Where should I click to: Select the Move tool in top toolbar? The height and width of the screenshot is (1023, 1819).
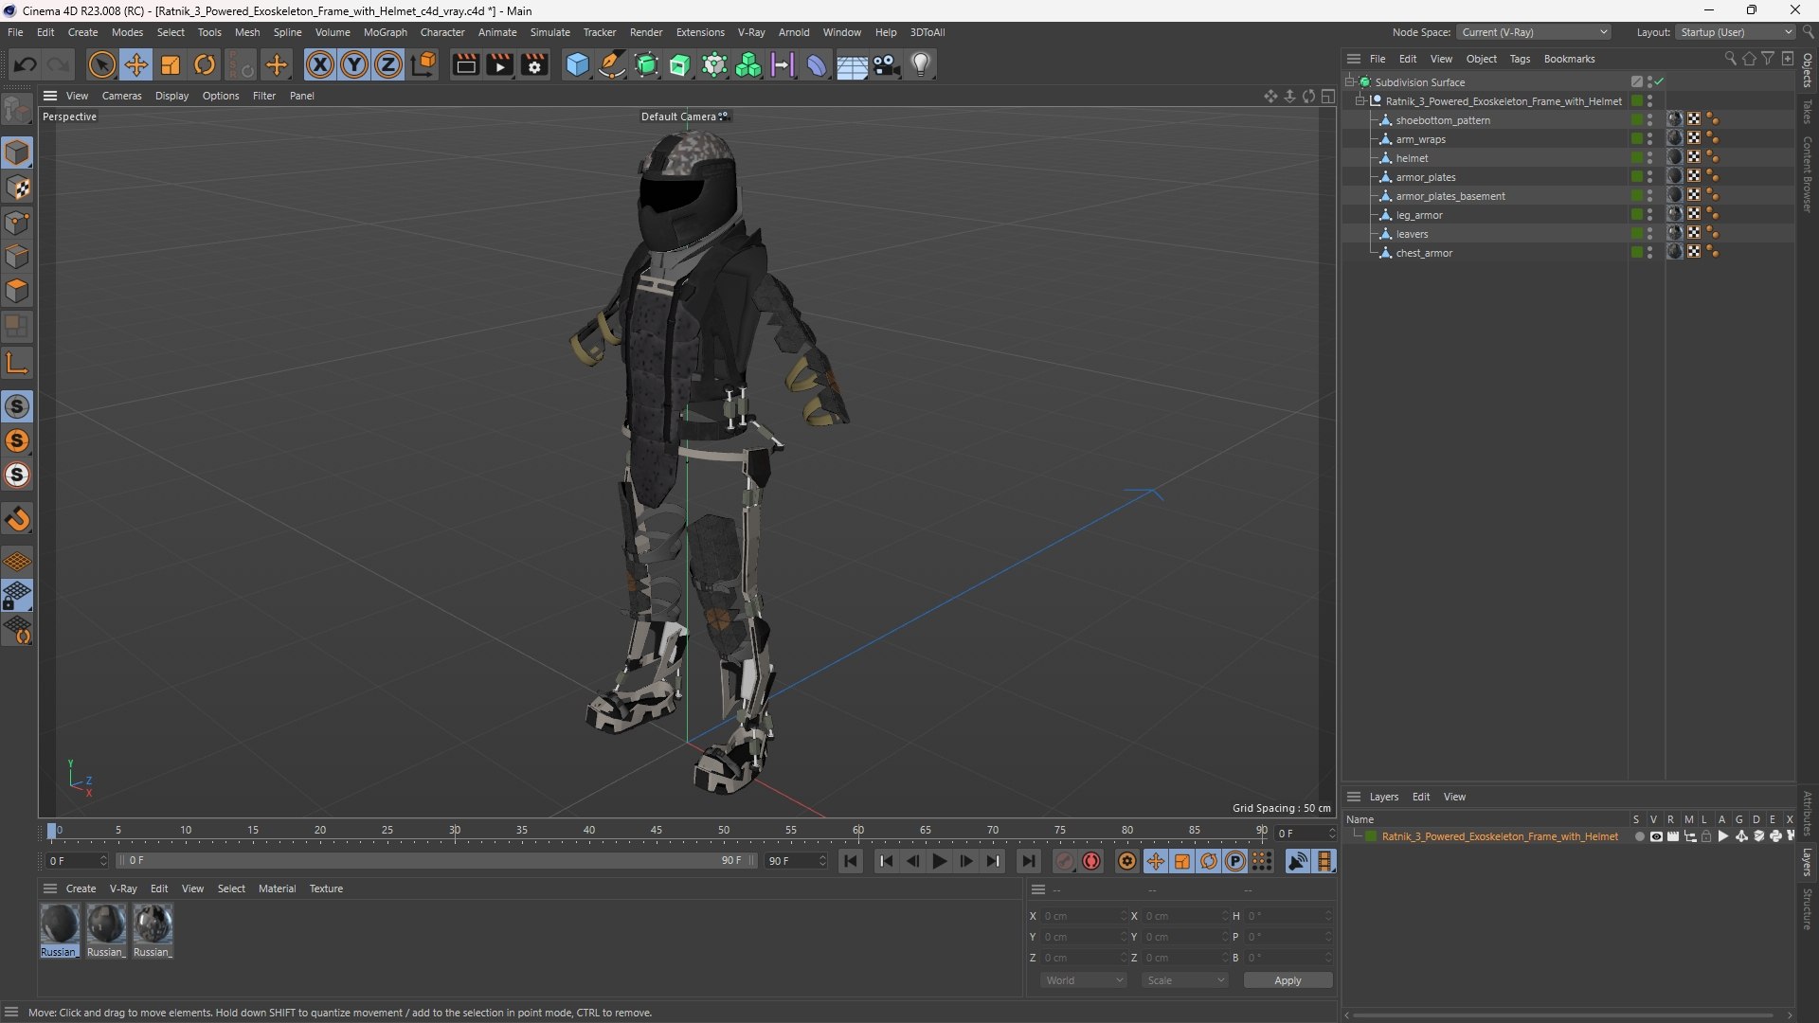(136, 64)
